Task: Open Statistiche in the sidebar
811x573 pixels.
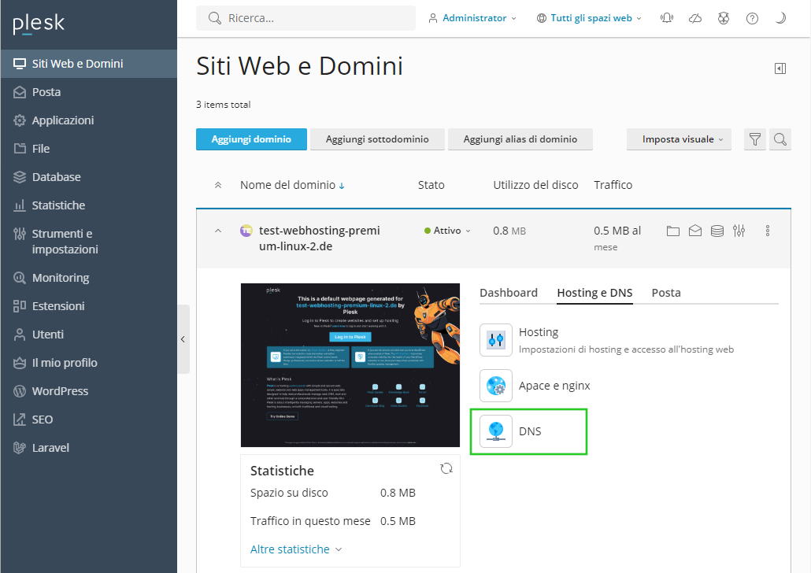Action: point(88,205)
